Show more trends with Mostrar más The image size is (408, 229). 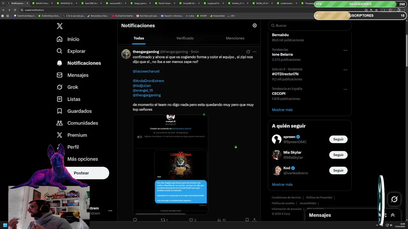pos(282,110)
